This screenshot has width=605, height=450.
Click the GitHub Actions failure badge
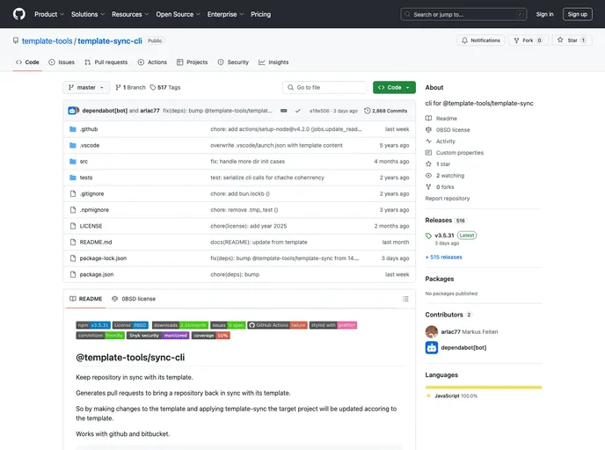point(277,325)
